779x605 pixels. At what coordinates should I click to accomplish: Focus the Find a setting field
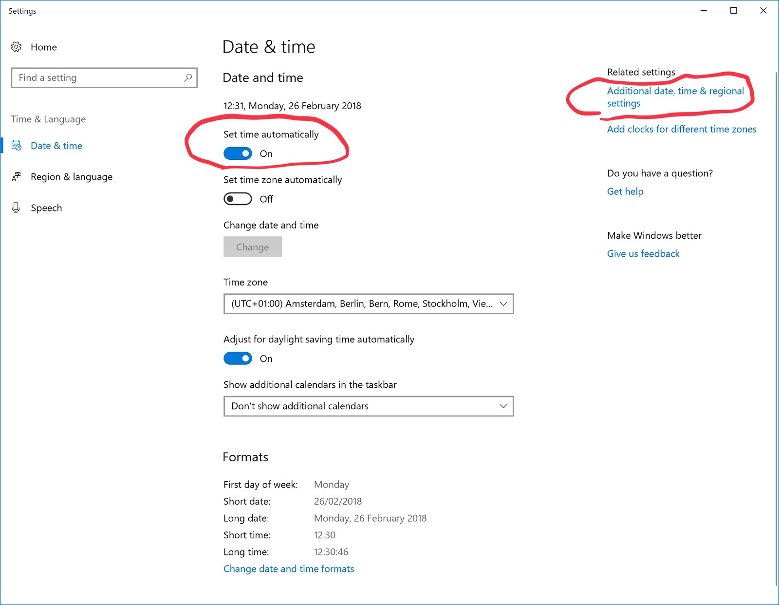coord(104,78)
